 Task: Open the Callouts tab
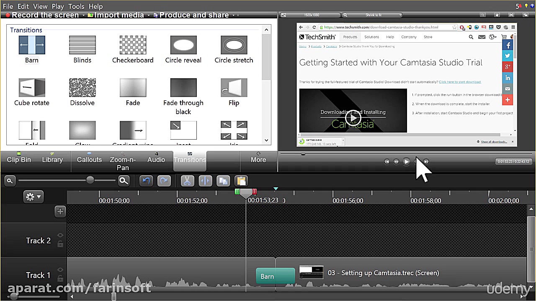coord(89,160)
